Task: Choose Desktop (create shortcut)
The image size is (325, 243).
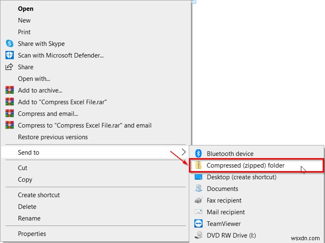Action: pos(256,177)
